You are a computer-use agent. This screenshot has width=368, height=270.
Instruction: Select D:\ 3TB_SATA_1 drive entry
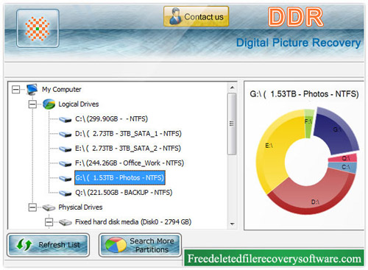coord(128,134)
